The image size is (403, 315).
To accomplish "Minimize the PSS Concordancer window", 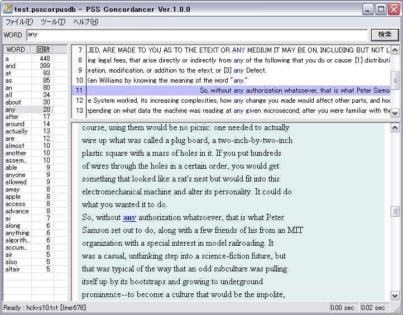I will tap(367, 9).
